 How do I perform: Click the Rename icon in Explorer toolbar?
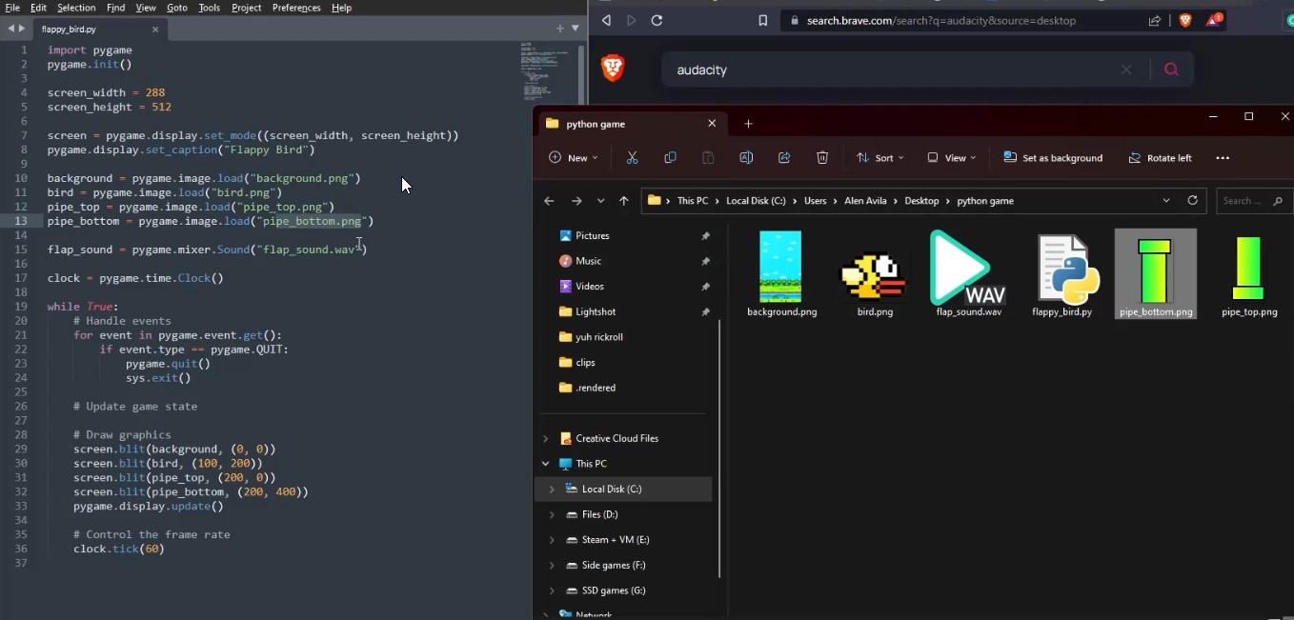coord(746,158)
